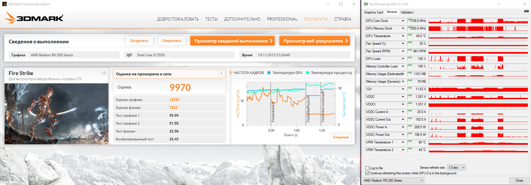Click the run time 19.11.2015 21:26:49
Image resolution: width=531 pixels, height=185 pixels.
pyautogui.click(x=274, y=55)
